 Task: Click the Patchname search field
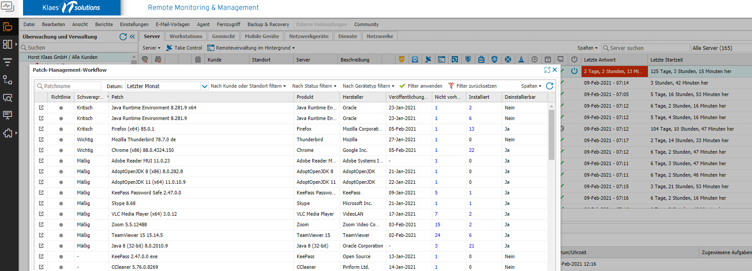pyautogui.click(x=69, y=86)
